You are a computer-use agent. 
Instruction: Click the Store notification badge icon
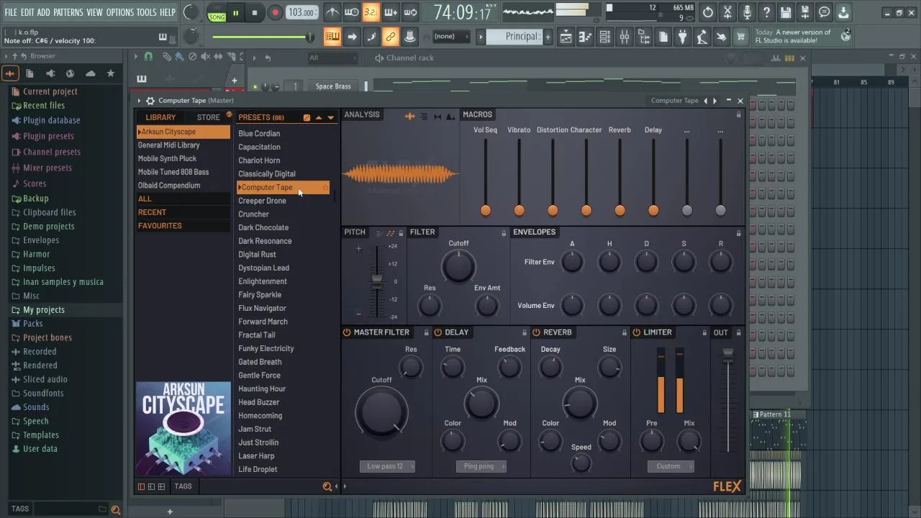point(229,114)
